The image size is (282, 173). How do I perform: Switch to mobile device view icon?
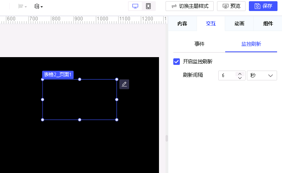pyautogui.click(x=148, y=6)
